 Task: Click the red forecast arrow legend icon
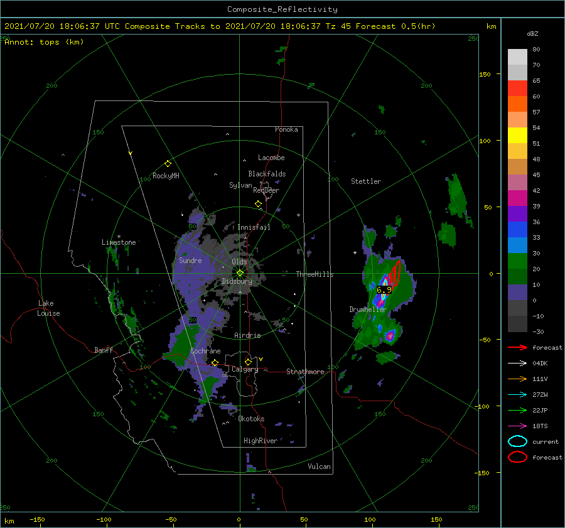pos(517,347)
